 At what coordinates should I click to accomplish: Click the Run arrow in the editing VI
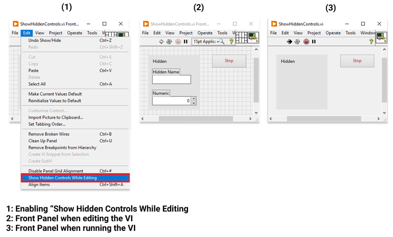pos(161,42)
